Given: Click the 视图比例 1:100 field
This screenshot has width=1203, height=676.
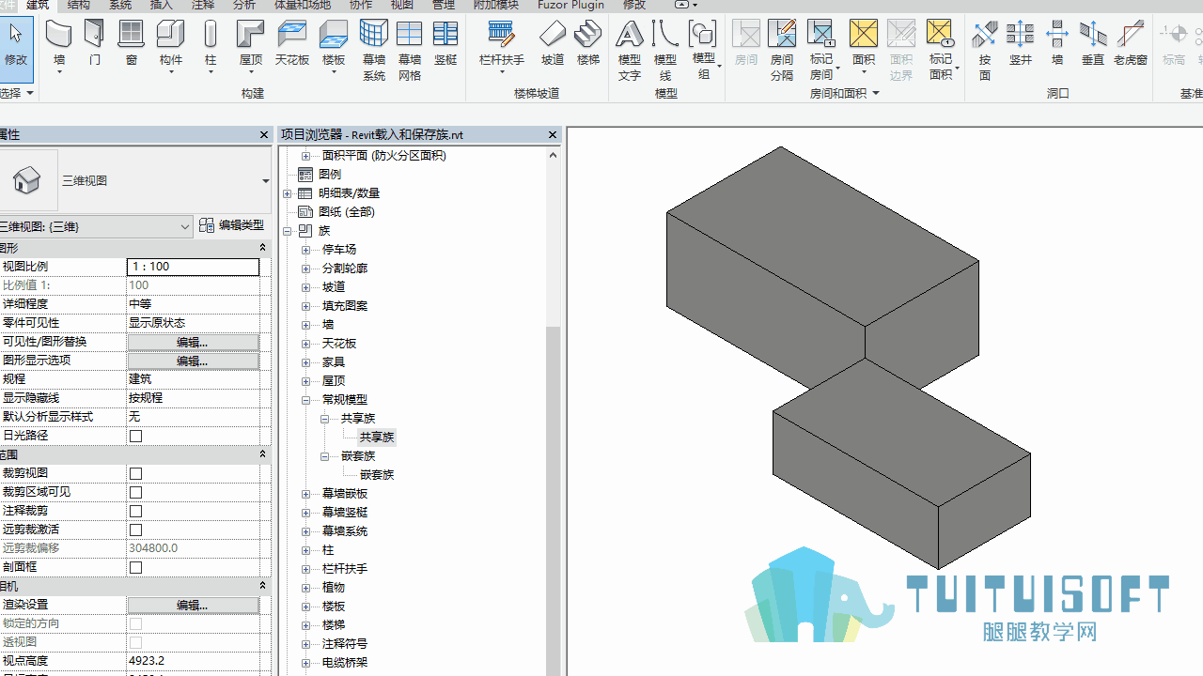Looking at the screenshot, I should (193, 267).
